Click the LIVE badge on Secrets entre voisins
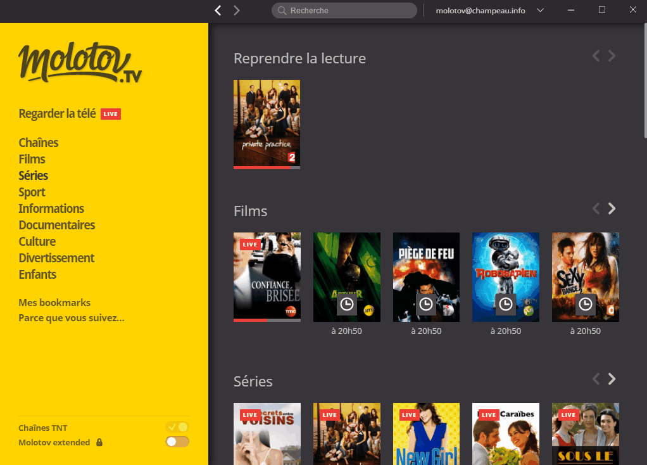Screen dimensions: 647x465 (x=250, y=415)
